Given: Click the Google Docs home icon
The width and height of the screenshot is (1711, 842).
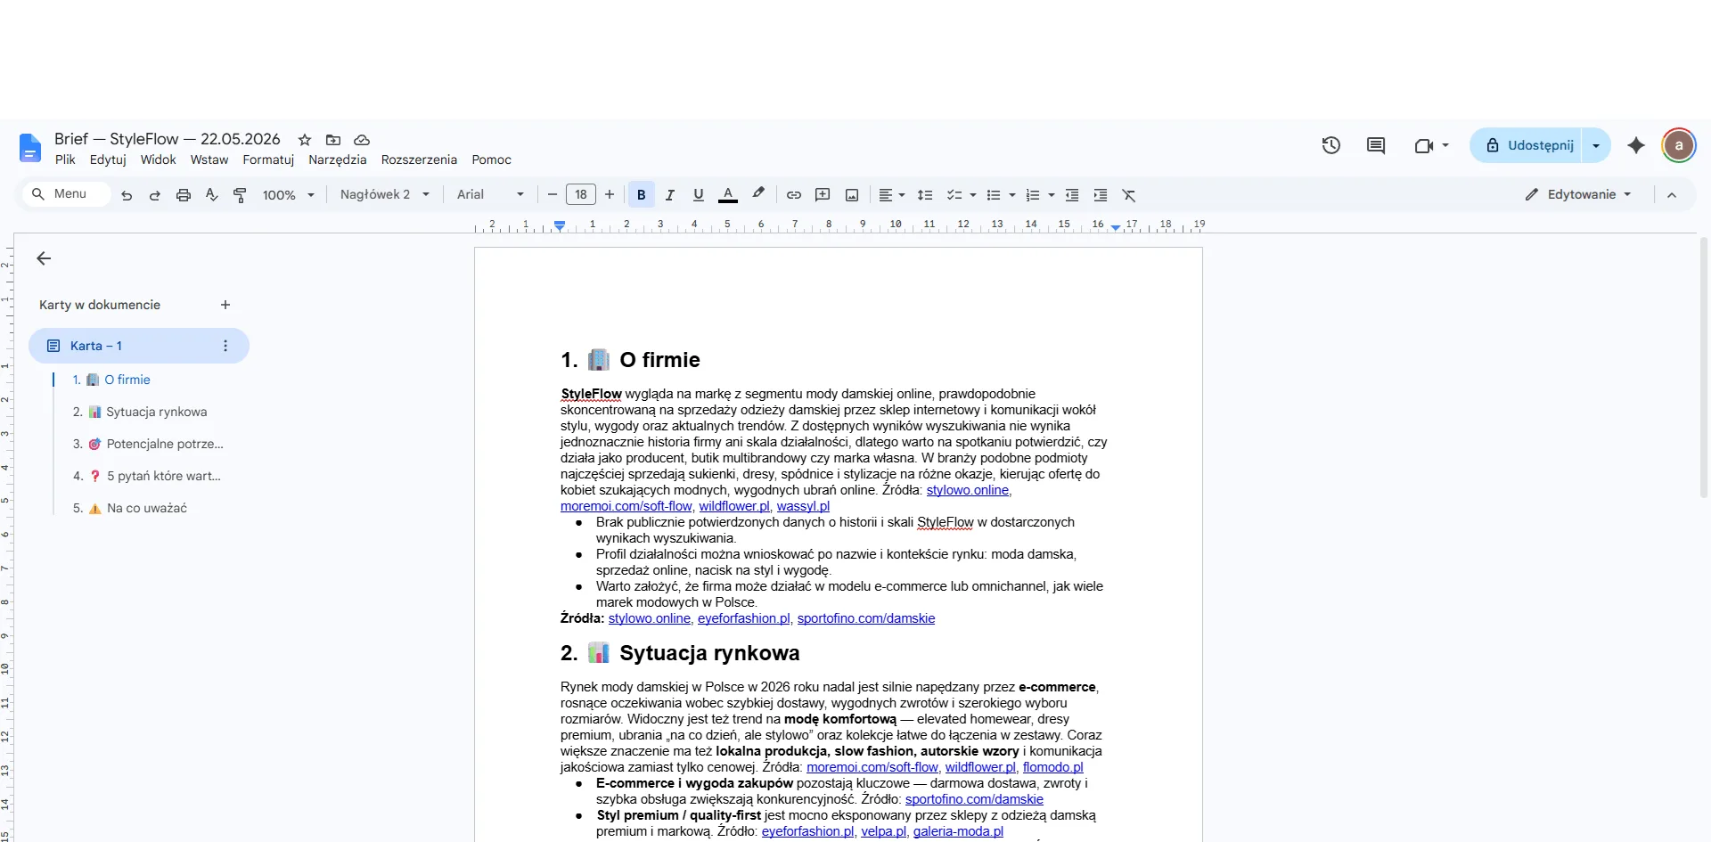Looking at the screenshot, I should click(30, 148).
